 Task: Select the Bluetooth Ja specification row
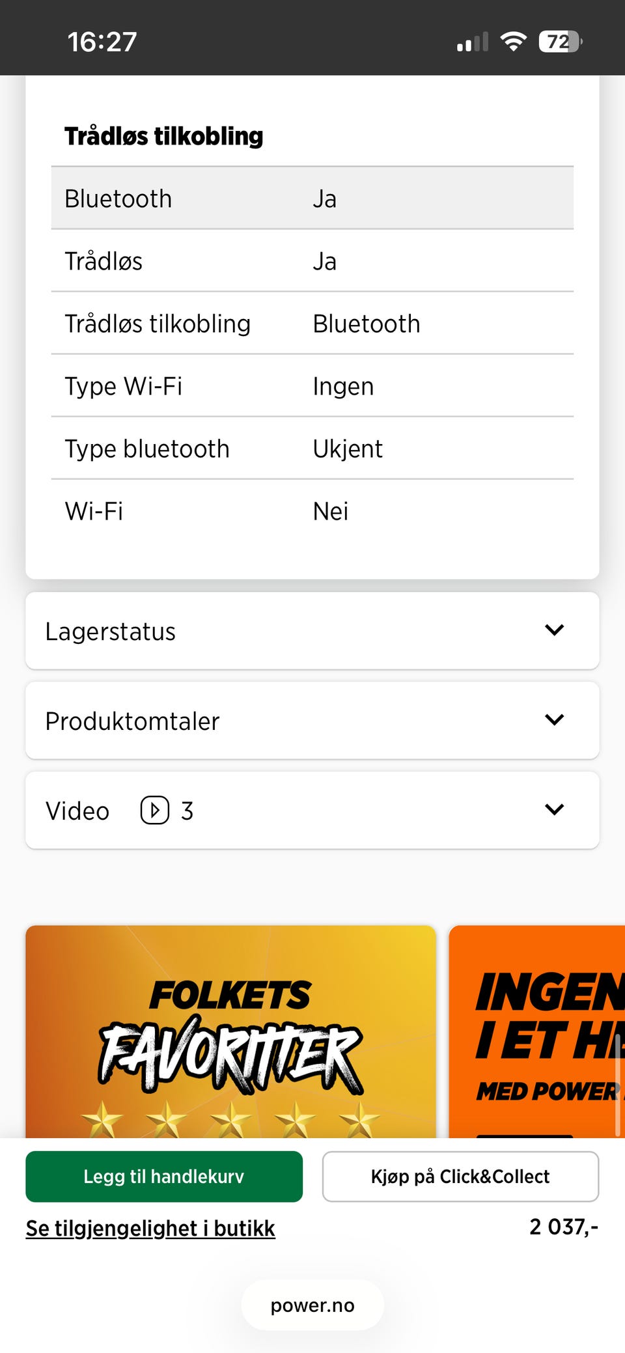pyautogui.click(x=312, y=199)
